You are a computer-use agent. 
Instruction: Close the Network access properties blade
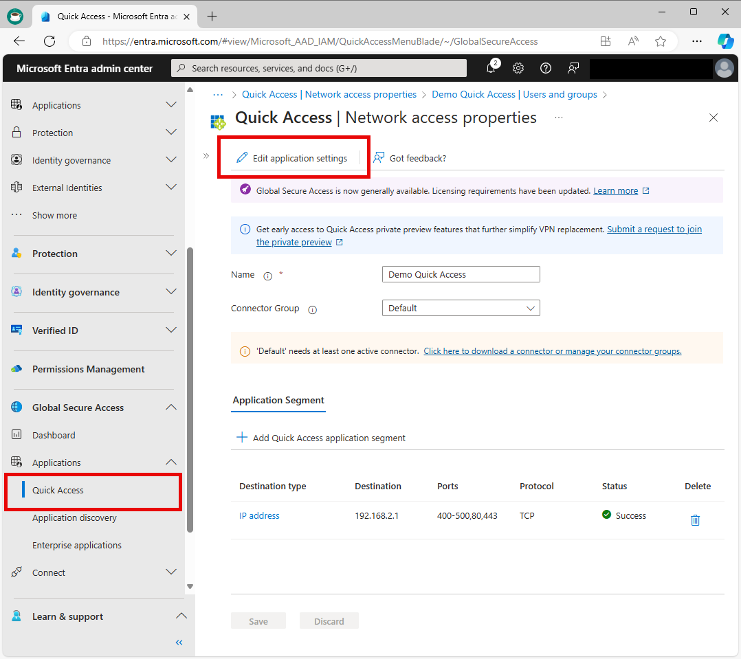pos(713,118)
